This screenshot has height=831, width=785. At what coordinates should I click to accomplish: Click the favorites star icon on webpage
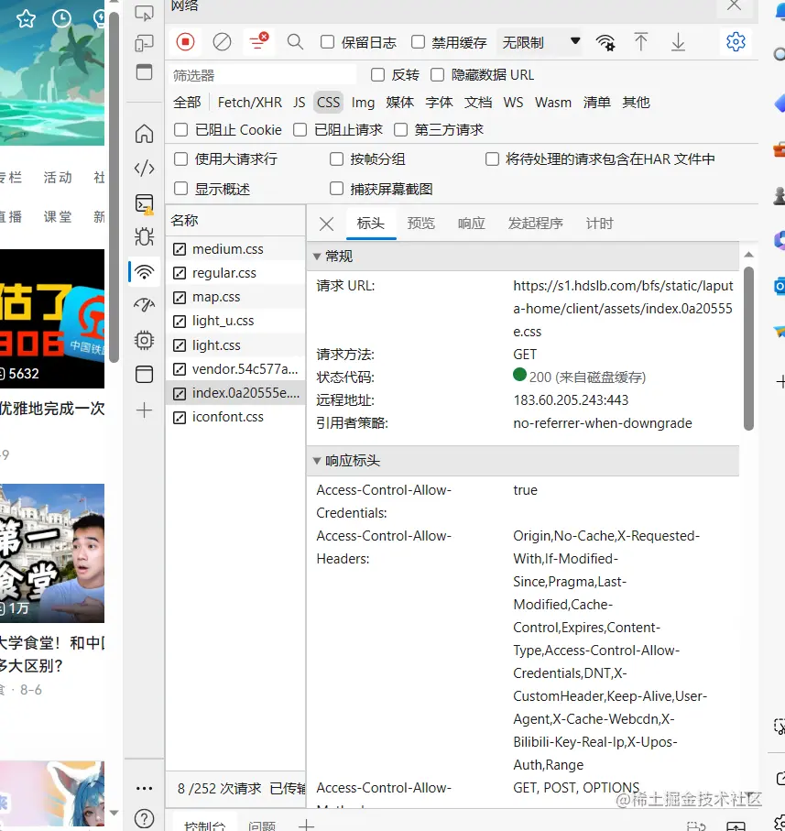(x=26, y=19)
